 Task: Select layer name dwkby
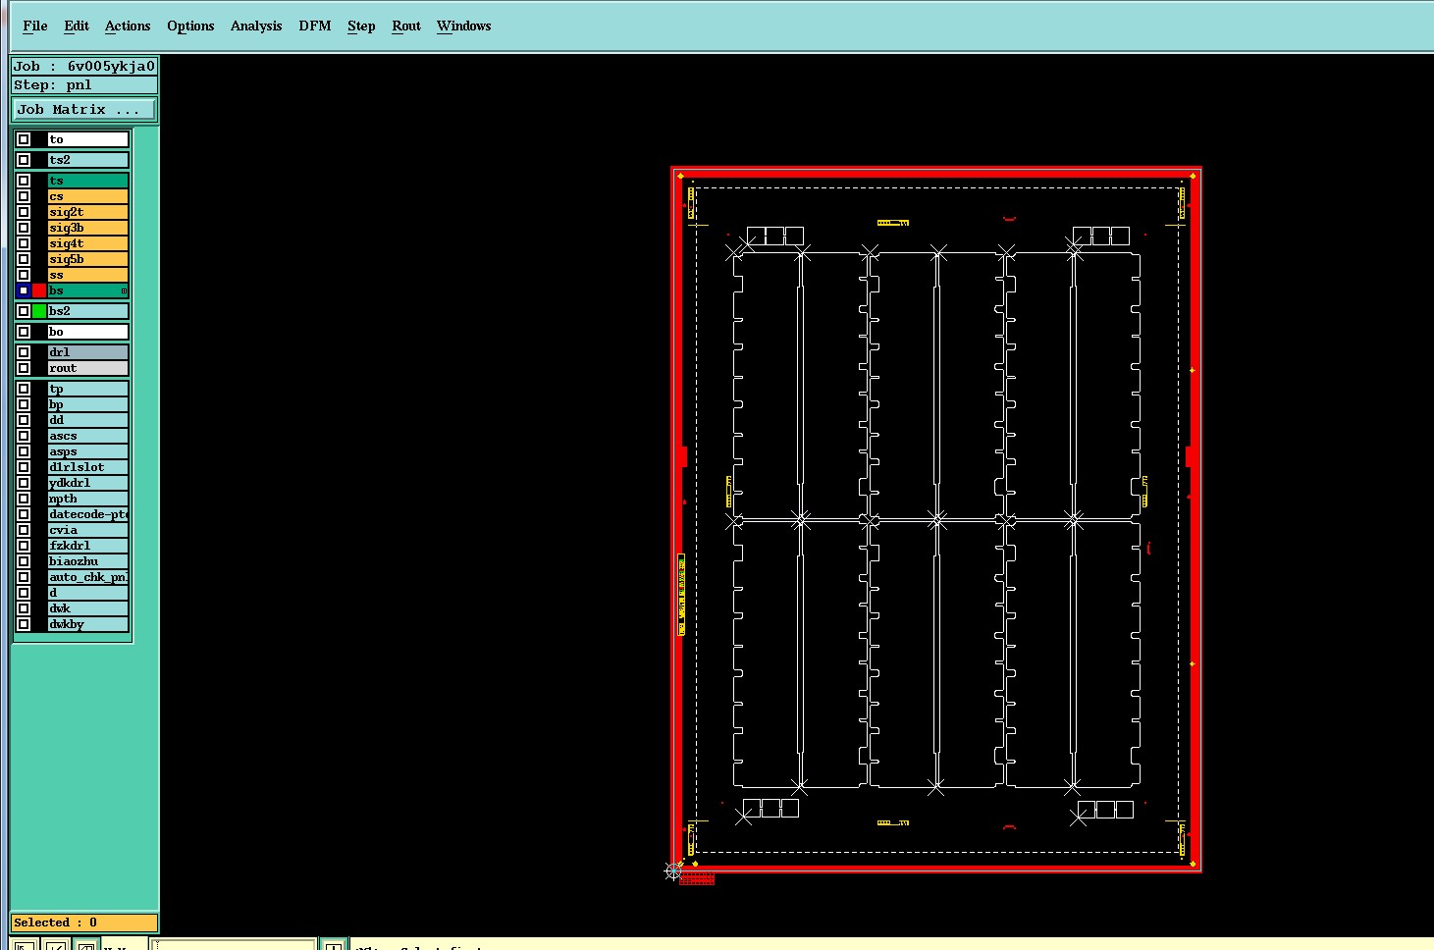coord(87,624)
